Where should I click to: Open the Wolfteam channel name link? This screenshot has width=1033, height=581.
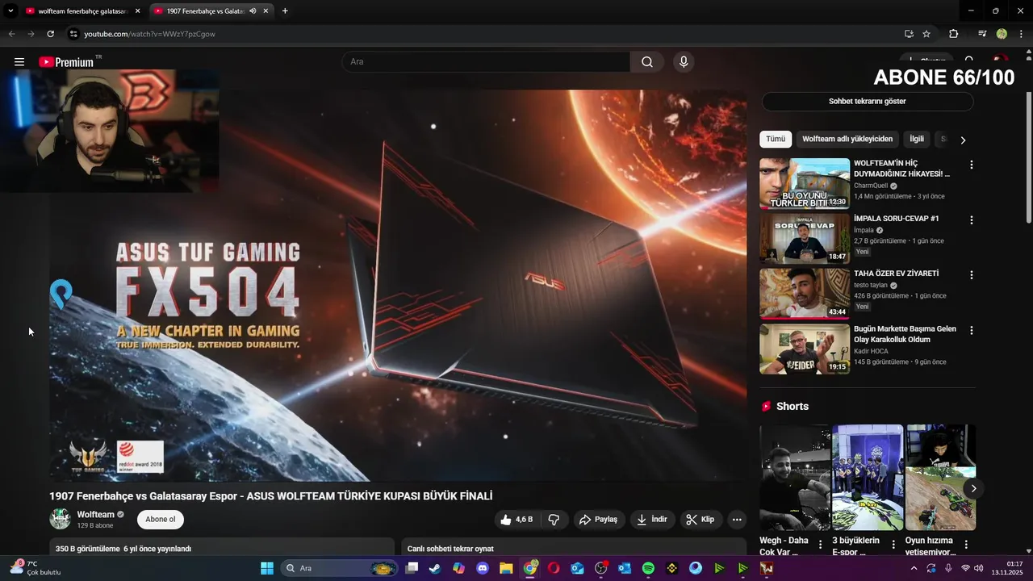(96, 514)
